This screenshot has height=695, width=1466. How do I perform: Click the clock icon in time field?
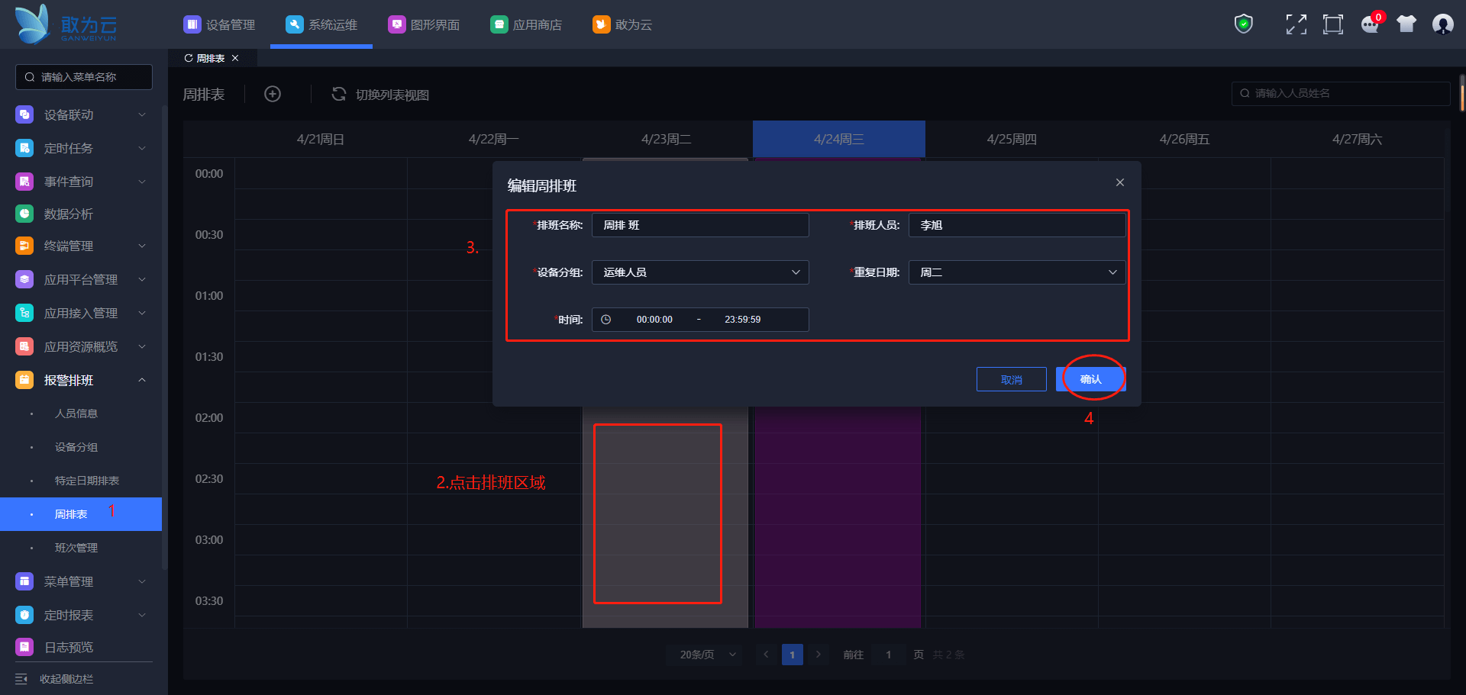point(606,320)
